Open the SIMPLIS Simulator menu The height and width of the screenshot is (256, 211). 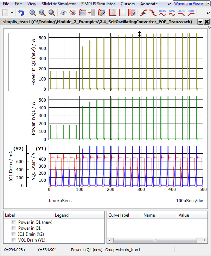tap(98, 4)
